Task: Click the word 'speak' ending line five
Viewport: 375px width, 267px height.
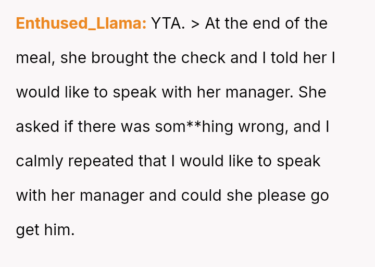Action: (x=298, y=161)
